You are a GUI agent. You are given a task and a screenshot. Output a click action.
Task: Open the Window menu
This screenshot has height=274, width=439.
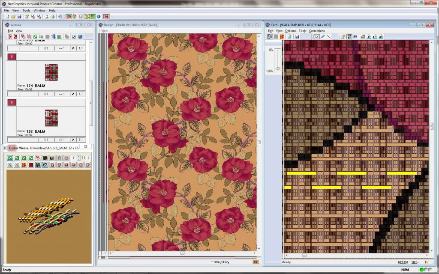pyautogui.click(x=39, y=10)
